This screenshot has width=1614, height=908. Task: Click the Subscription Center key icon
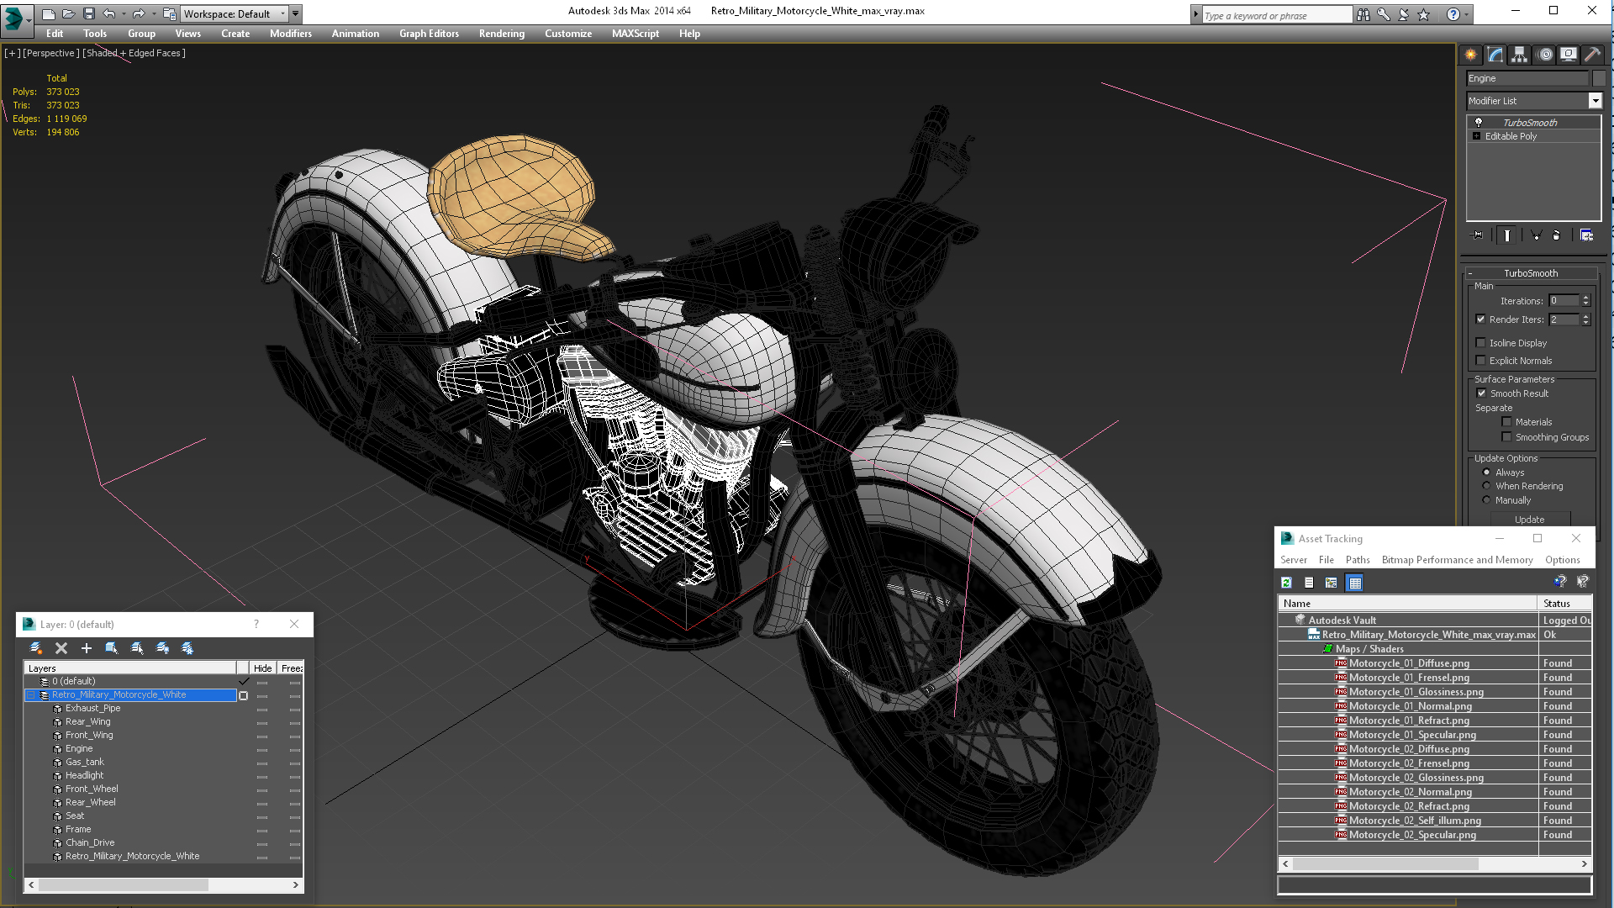click(x=1383, y=14)
